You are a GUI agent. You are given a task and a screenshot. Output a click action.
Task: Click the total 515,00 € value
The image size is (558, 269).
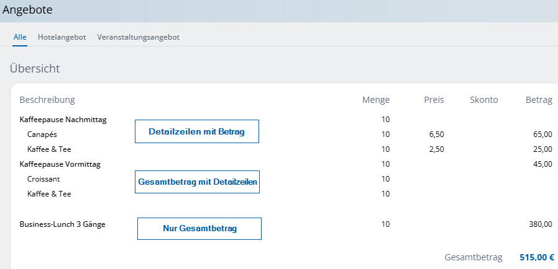tap(537, 257)
